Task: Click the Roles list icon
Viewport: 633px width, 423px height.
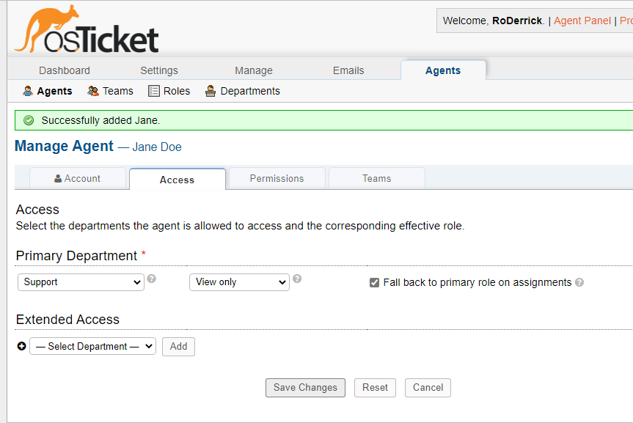Action: (x=154, y=91)
